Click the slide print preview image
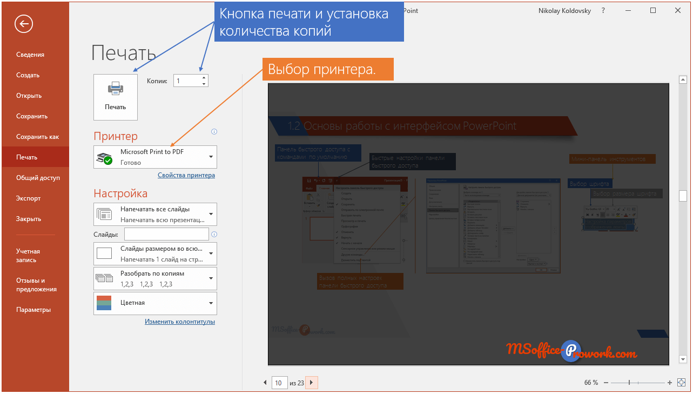This screenshot has height=394, width=693. [x=468, y=224]
